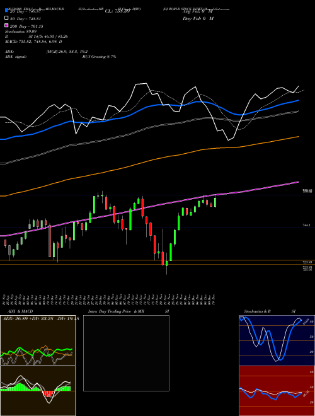Click the '744.1' price axis label
This screenshot has width=315, height=416.
tap(307, 225)
